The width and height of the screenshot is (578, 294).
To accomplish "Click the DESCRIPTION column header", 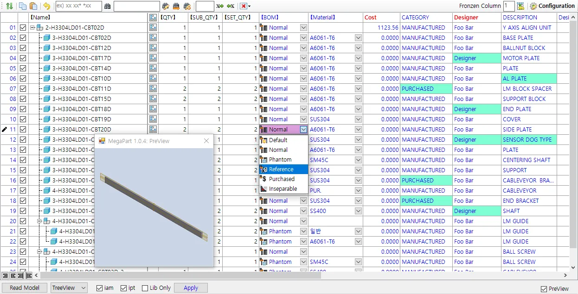I will coord(529,17).
